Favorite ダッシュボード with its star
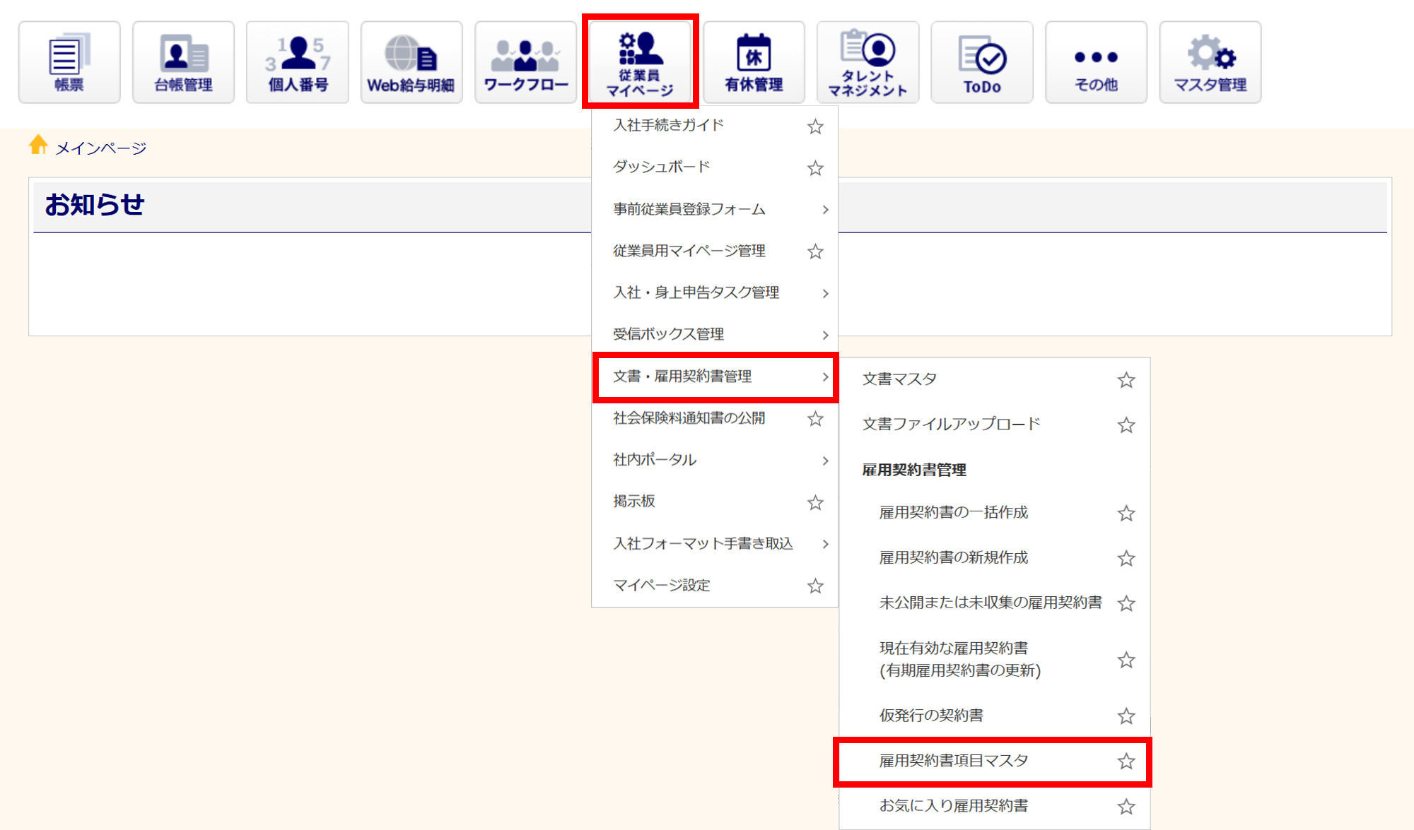This screenshot has height=830, width=1414. 815,168
